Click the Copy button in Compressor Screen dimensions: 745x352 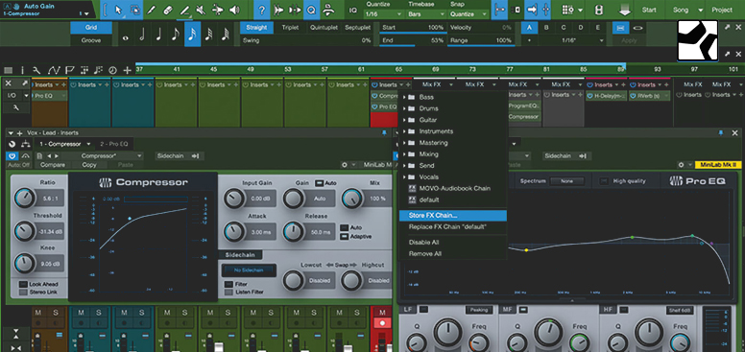(89, 165)
